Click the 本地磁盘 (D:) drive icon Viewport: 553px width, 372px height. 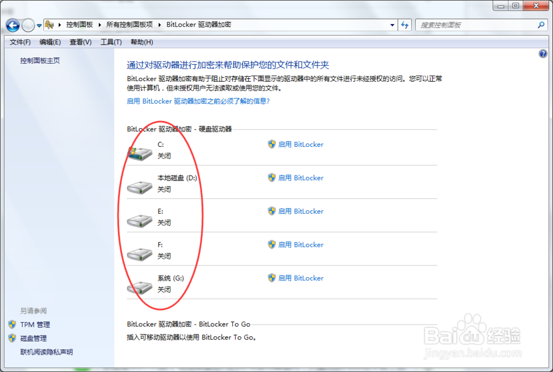(140, 187)
